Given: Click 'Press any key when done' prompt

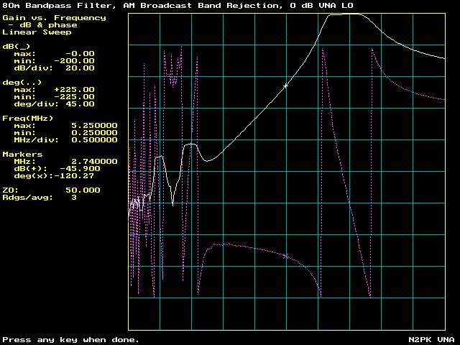Looking at the screenshot, I should [x=70, y=340].
